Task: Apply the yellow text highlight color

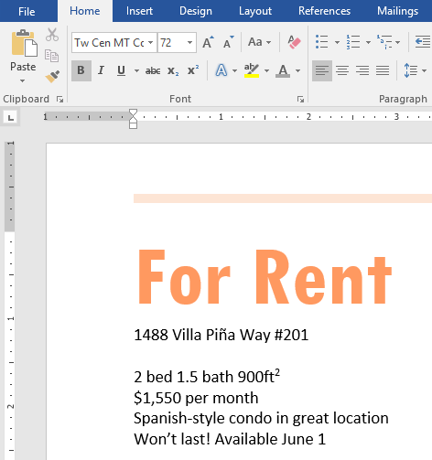Action: tap(252, 70)
